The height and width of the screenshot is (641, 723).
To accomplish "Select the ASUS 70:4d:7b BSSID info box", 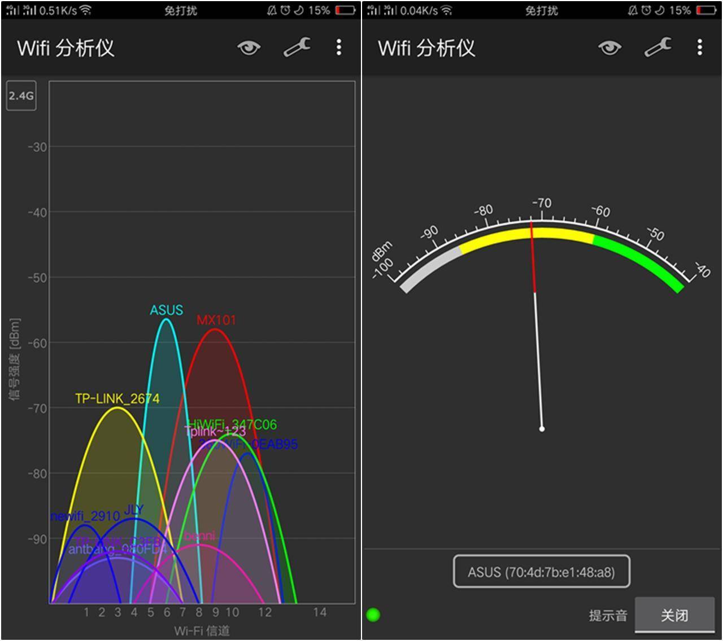I will 541,572.
